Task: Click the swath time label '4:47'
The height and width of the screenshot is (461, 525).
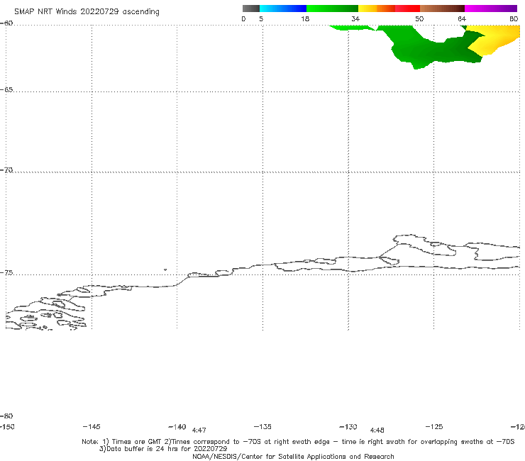Action: [199, 431]
